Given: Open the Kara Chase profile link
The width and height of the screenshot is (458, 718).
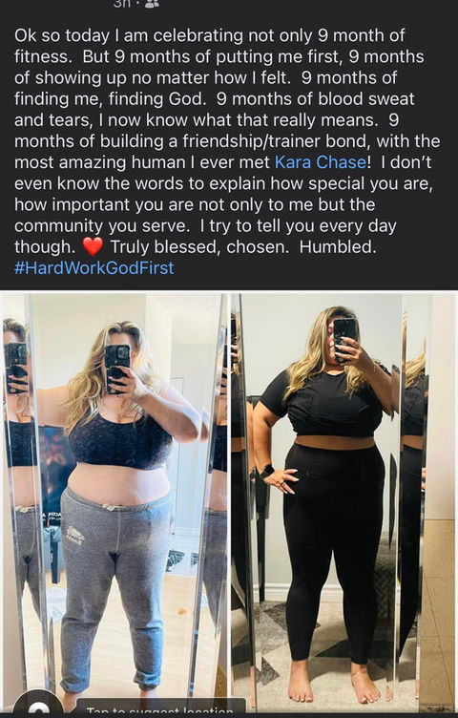Looking at the screenshot, I should [321, 162].
